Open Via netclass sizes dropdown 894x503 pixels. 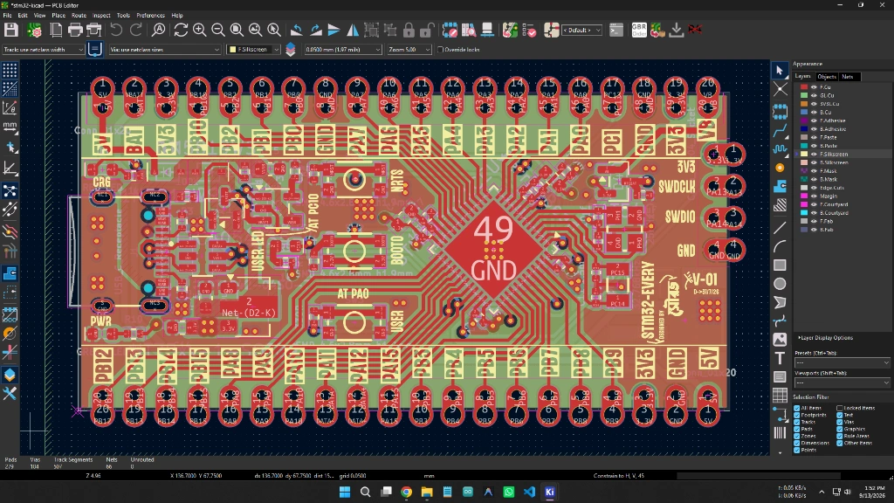pos(165,50)
